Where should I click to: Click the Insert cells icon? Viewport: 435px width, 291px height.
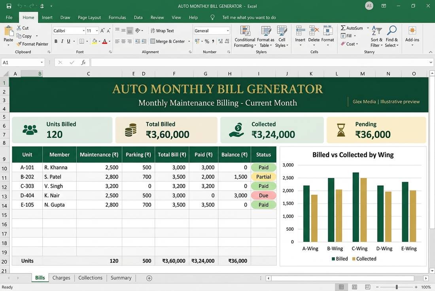tap(300, 31)
